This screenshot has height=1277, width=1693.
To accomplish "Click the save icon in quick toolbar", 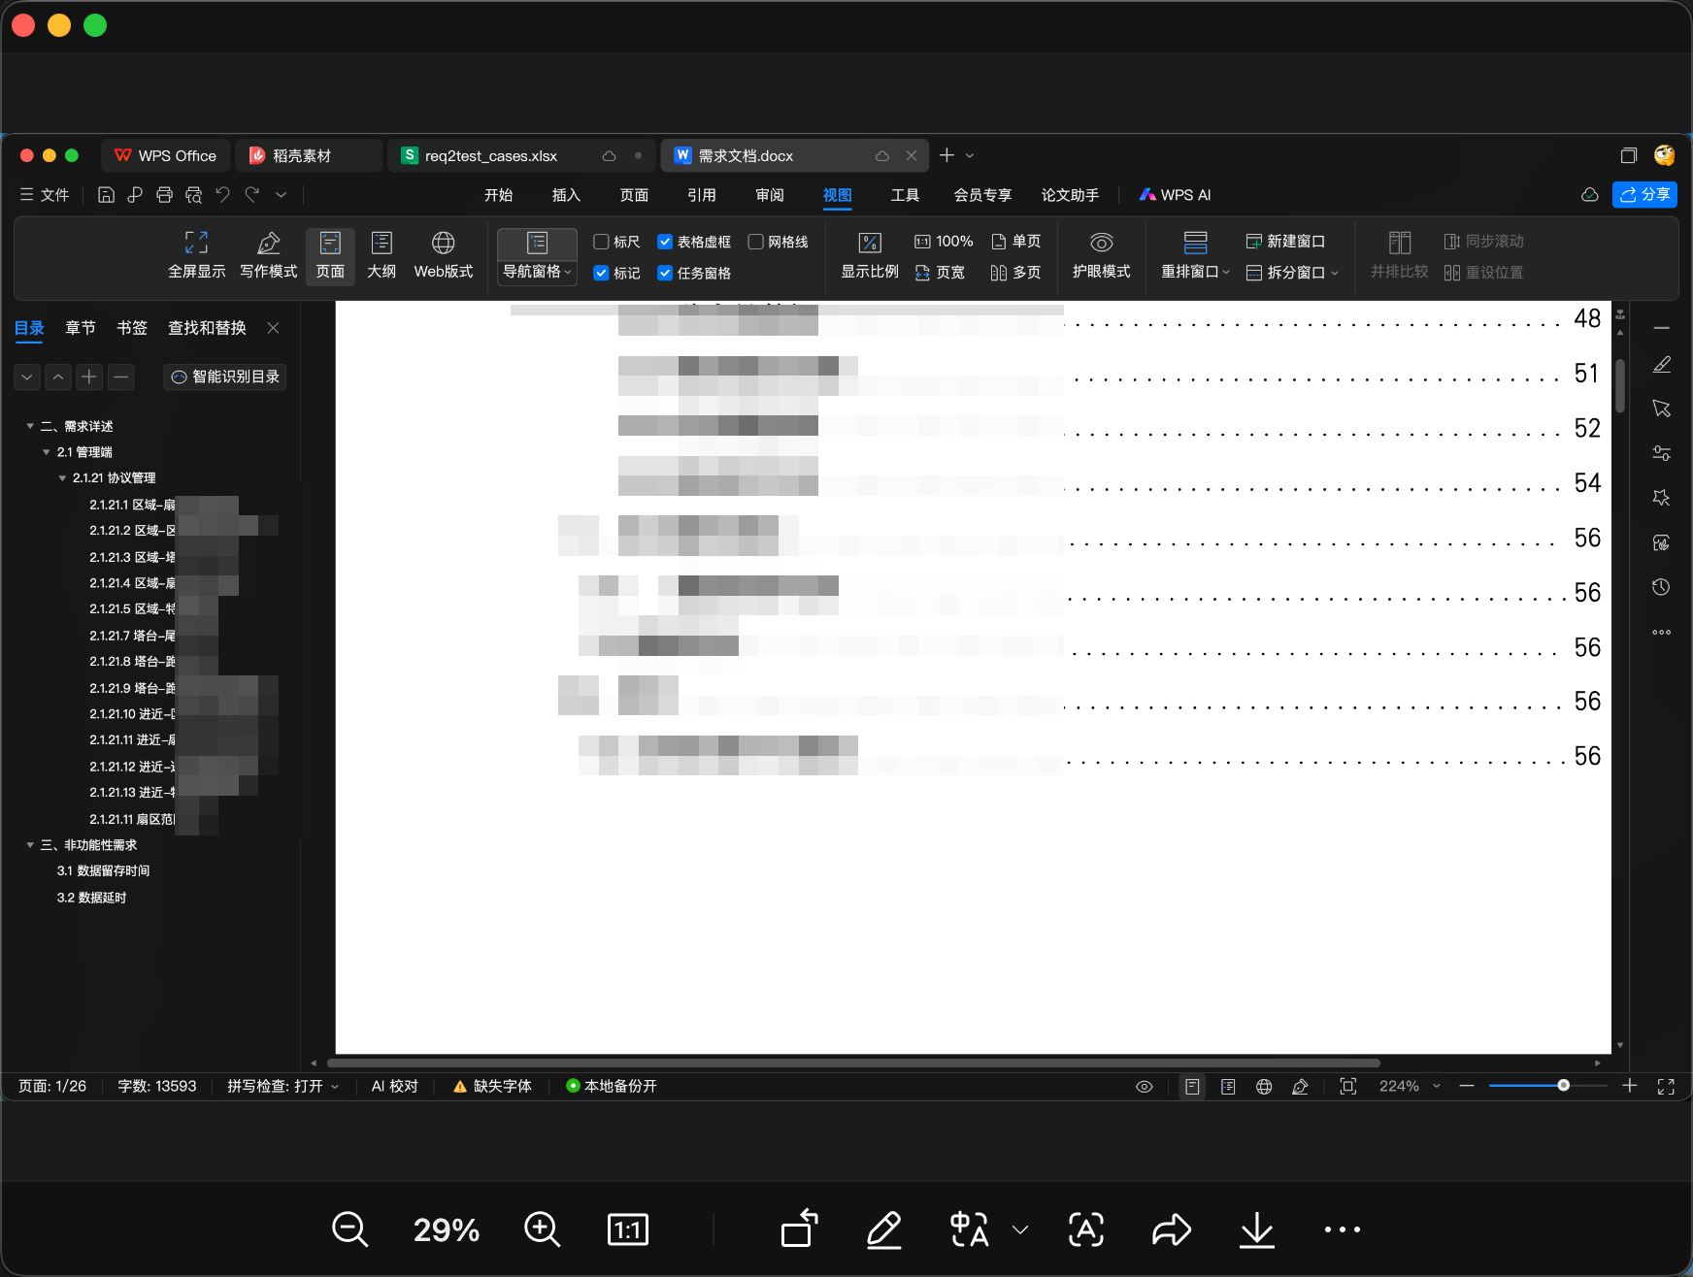I will click(106, 195).
